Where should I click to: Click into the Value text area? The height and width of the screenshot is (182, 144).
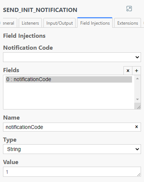[x=72, y=172]
